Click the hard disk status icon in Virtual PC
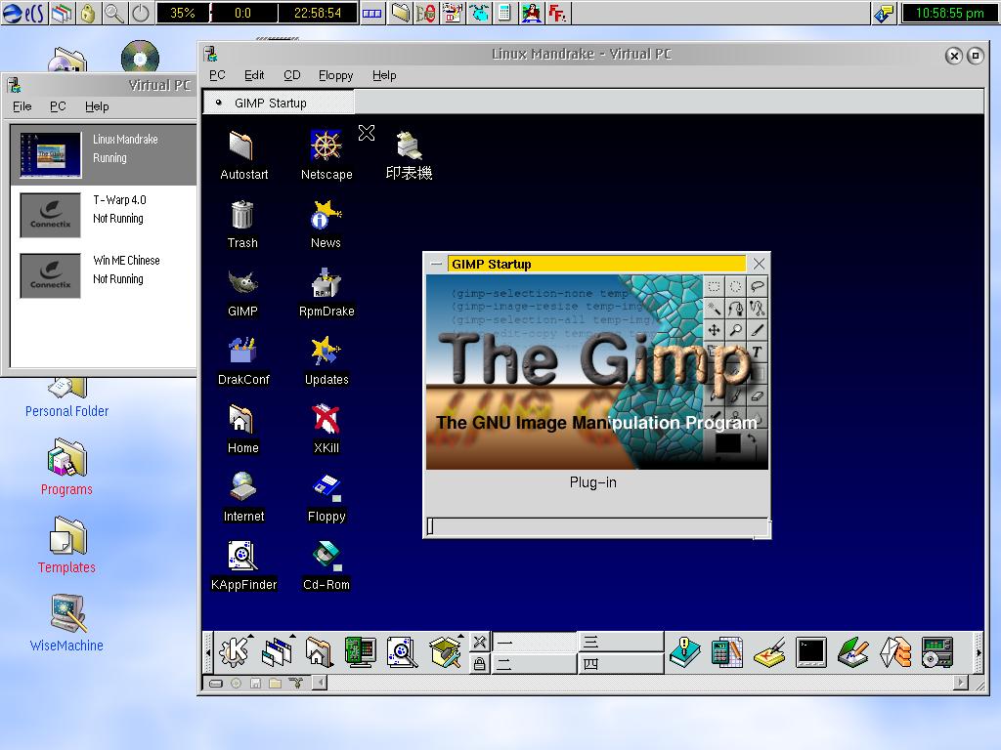The image size is (1001, 750). click(216, 684)
